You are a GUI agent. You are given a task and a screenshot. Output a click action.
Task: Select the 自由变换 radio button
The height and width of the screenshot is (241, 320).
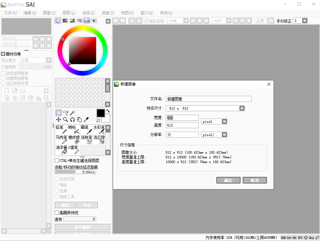57,179
